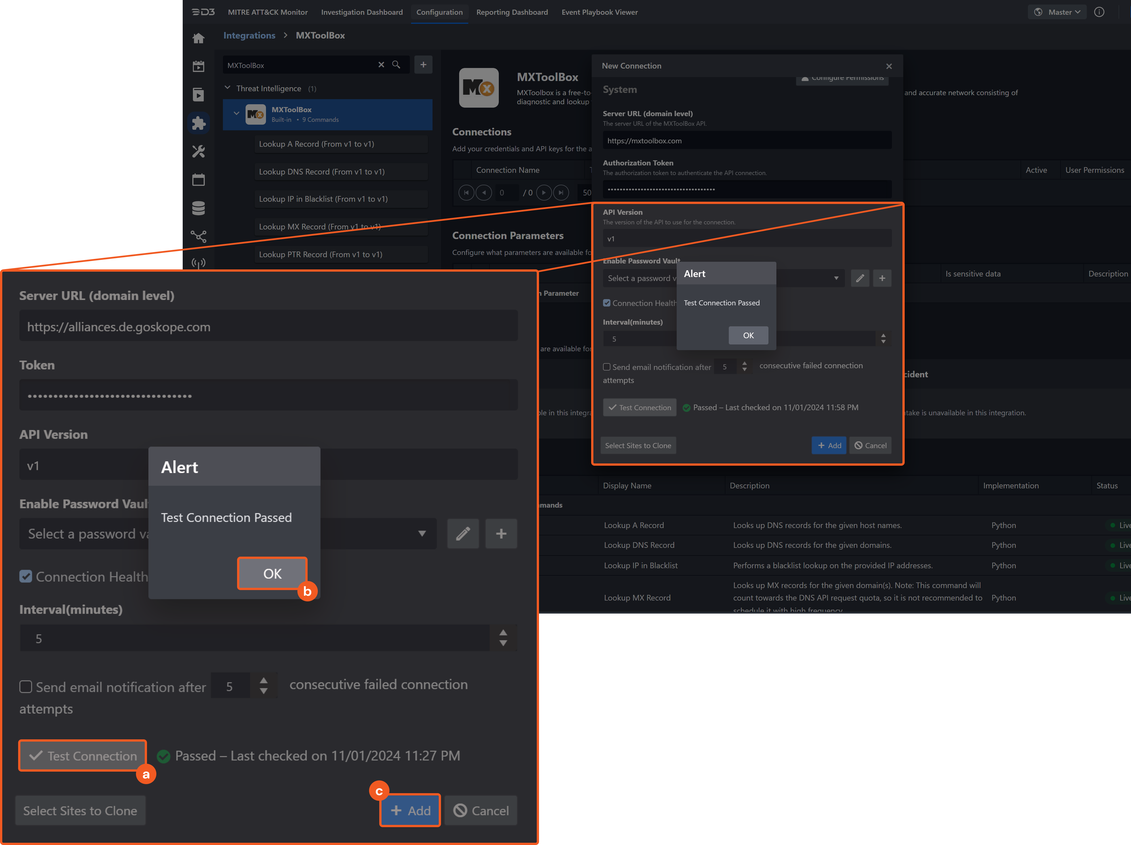Open the Master site dropdown

tap(1058, 12)
